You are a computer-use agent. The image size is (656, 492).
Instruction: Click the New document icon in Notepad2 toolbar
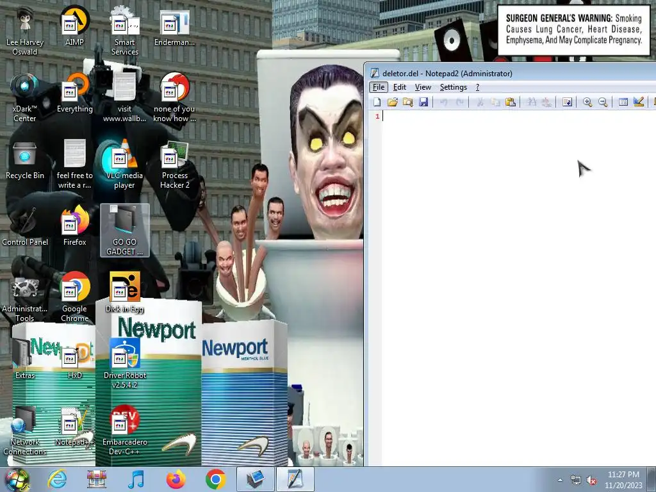(377, 102)
